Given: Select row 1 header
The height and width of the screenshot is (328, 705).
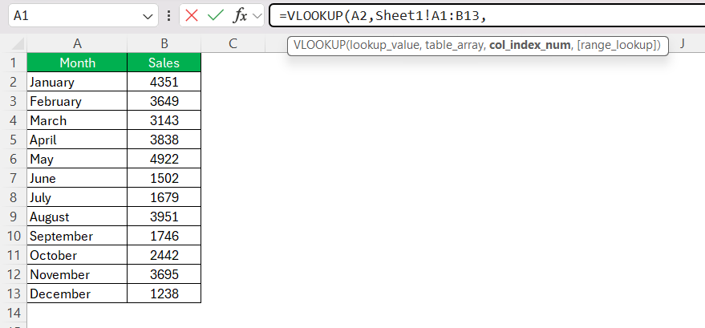Looking at the screenshot, I should [x=13, y=63].
